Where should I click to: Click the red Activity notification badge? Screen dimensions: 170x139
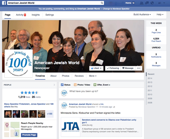tap(25, 15)
